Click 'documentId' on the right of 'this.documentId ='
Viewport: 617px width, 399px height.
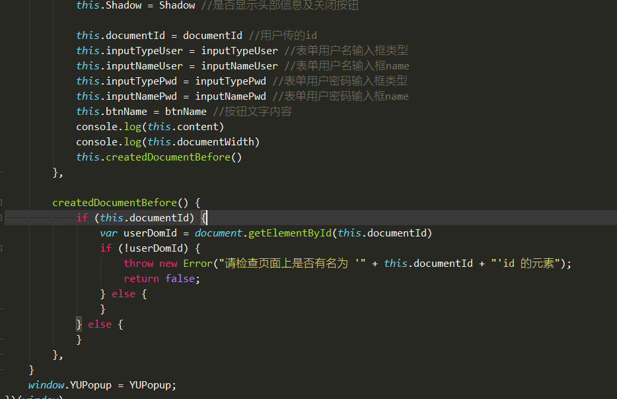[x=213, y=36]
